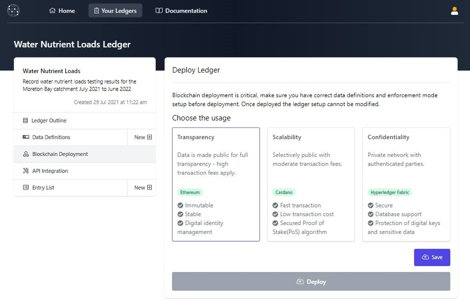Click the Data Definitions card icon
Image resolution: width=470 pixels, height=308 pixels.
point(26,137)
